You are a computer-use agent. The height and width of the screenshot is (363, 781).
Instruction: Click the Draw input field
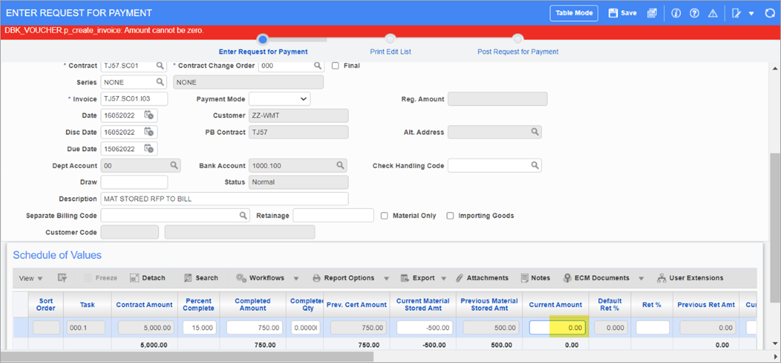[x=134, y=182]
